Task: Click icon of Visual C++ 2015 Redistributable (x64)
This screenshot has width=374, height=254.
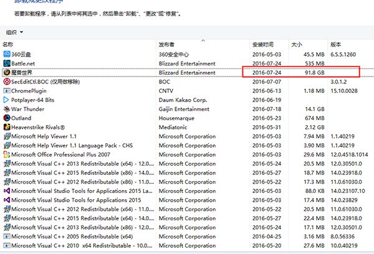Action: point(7,218)
